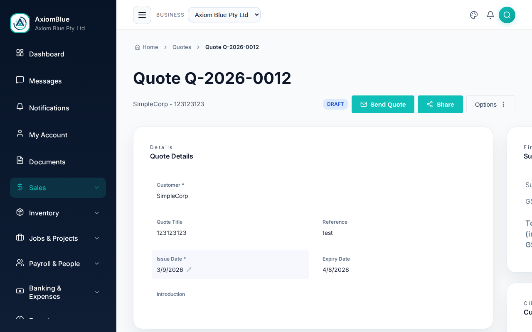Open Notifications in sidebar
This screenshot has height=332, width=532.
58,108
